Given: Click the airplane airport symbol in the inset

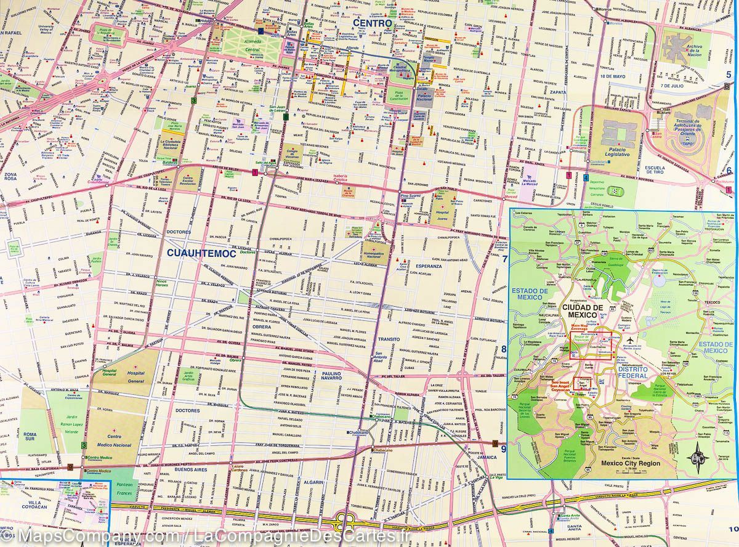Looking at the screenshot, I should click(629, 339).
